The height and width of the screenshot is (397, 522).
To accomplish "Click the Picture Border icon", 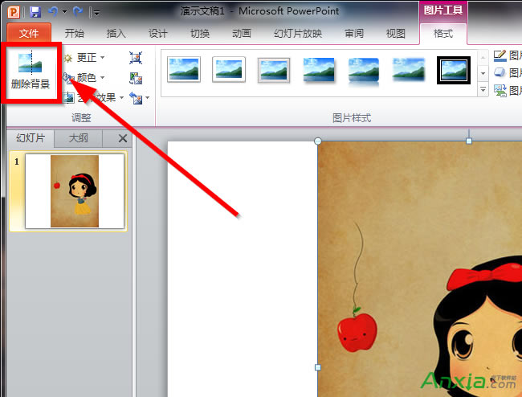I will [x=500, y=55].
